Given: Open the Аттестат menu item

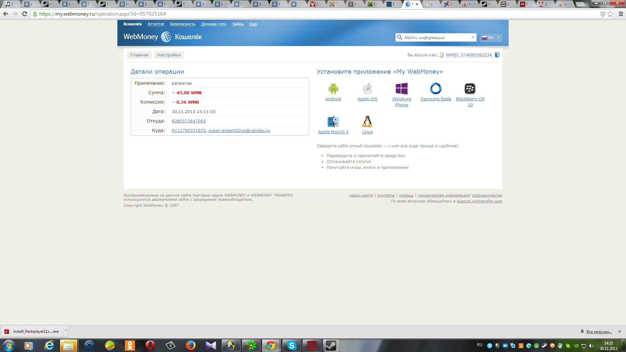Looking at the screenshot, I should pos(156,24).
